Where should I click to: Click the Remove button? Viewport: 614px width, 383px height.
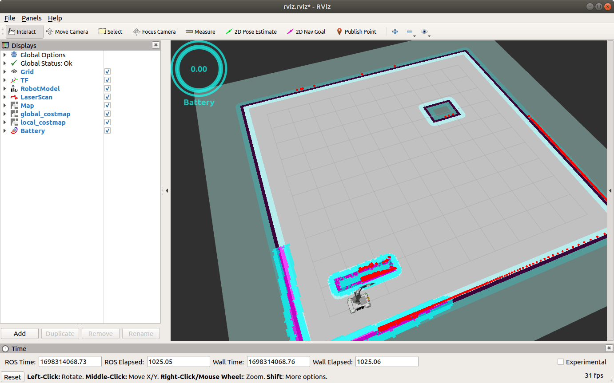(x=100, y=333)
